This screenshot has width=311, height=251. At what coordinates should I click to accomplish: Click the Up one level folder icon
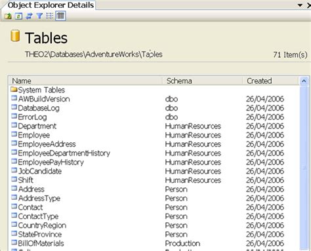pyautogui.click(x=8, y=16)
